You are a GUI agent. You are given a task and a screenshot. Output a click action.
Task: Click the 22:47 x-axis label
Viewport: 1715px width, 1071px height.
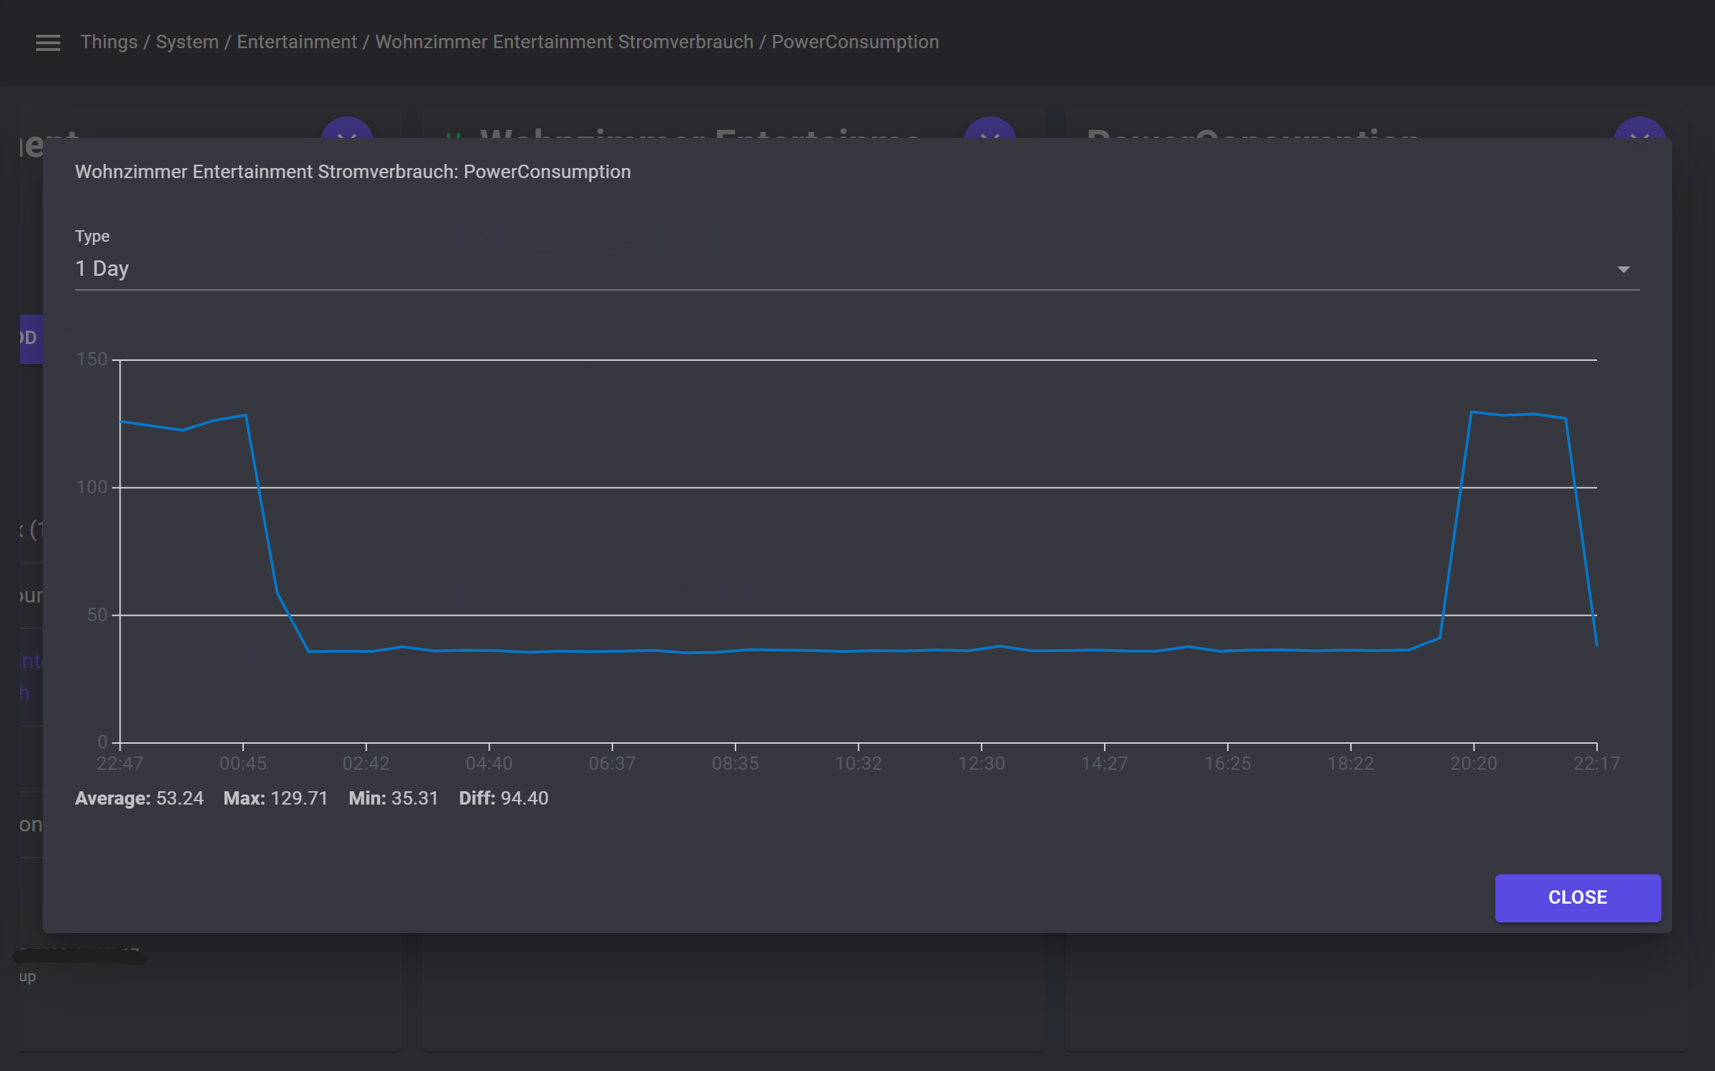pyautogui.click(x=120, y=764)
